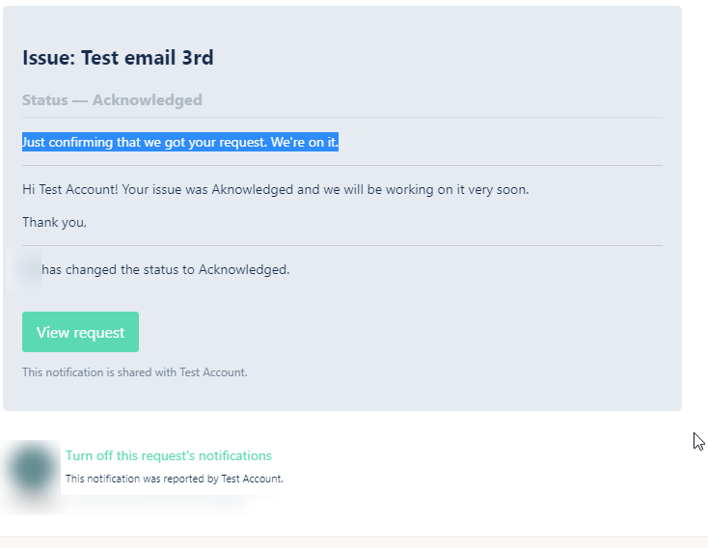708x548 pixels.
Task: Click the blurred round logo image
Action: pyautogui.click(x=32, y=470)
